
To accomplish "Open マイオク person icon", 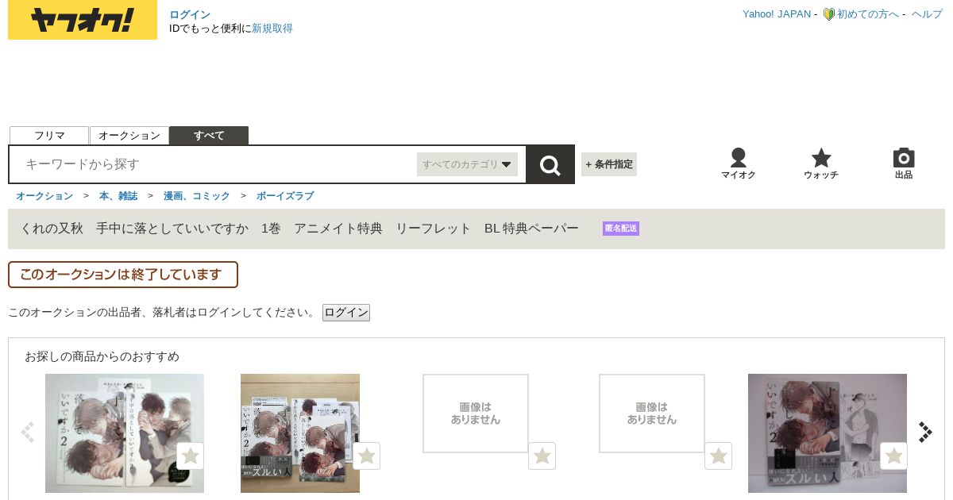I will point(739,163).
